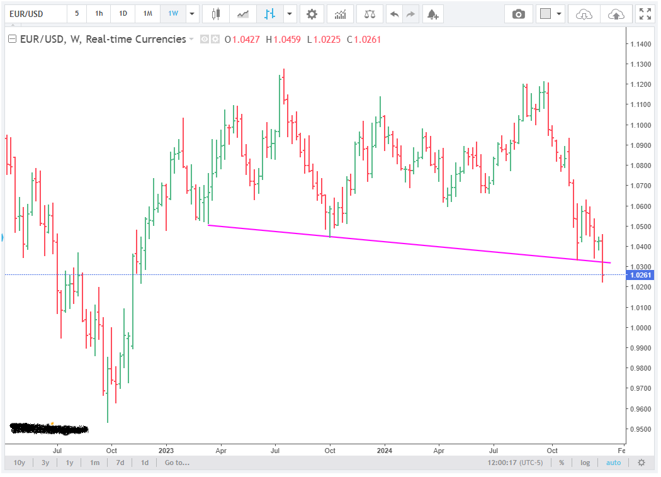Click the Go to... date button

coord(176,463)
